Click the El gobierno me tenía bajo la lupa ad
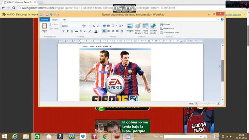249x140 pixels. [x=123, y=126]
